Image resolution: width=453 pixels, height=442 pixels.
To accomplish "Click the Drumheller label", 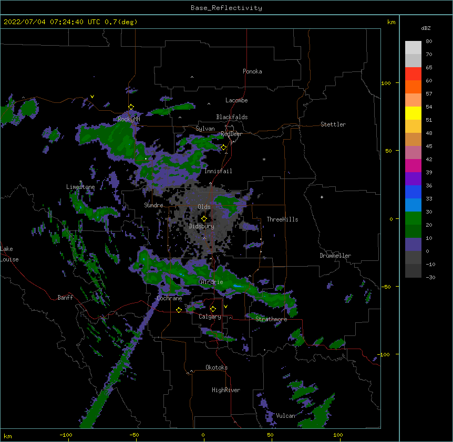I will pyautogui.click(x=335, y=256).
